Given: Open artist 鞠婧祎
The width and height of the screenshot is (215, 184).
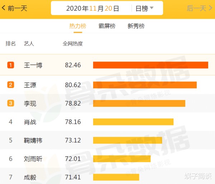Looking at the screenshot, I should [33, 140].
